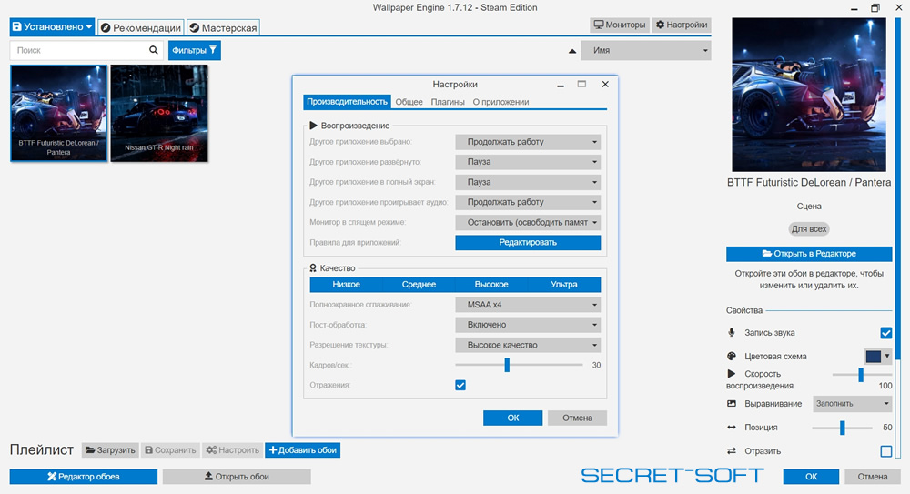Open the 'Монитор в спящем режиме' dropdown
This screenshot has width=910, height=494.
528,222
